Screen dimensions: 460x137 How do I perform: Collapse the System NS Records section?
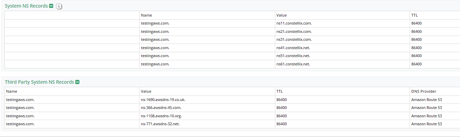point(51,6)
